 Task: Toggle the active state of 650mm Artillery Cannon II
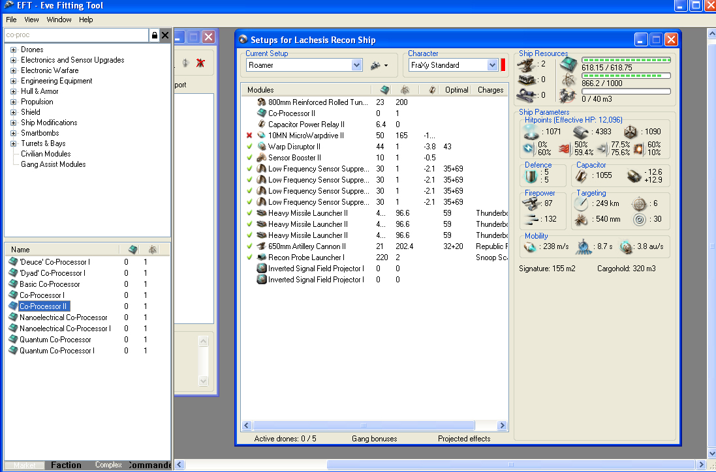tap(249, 246)
